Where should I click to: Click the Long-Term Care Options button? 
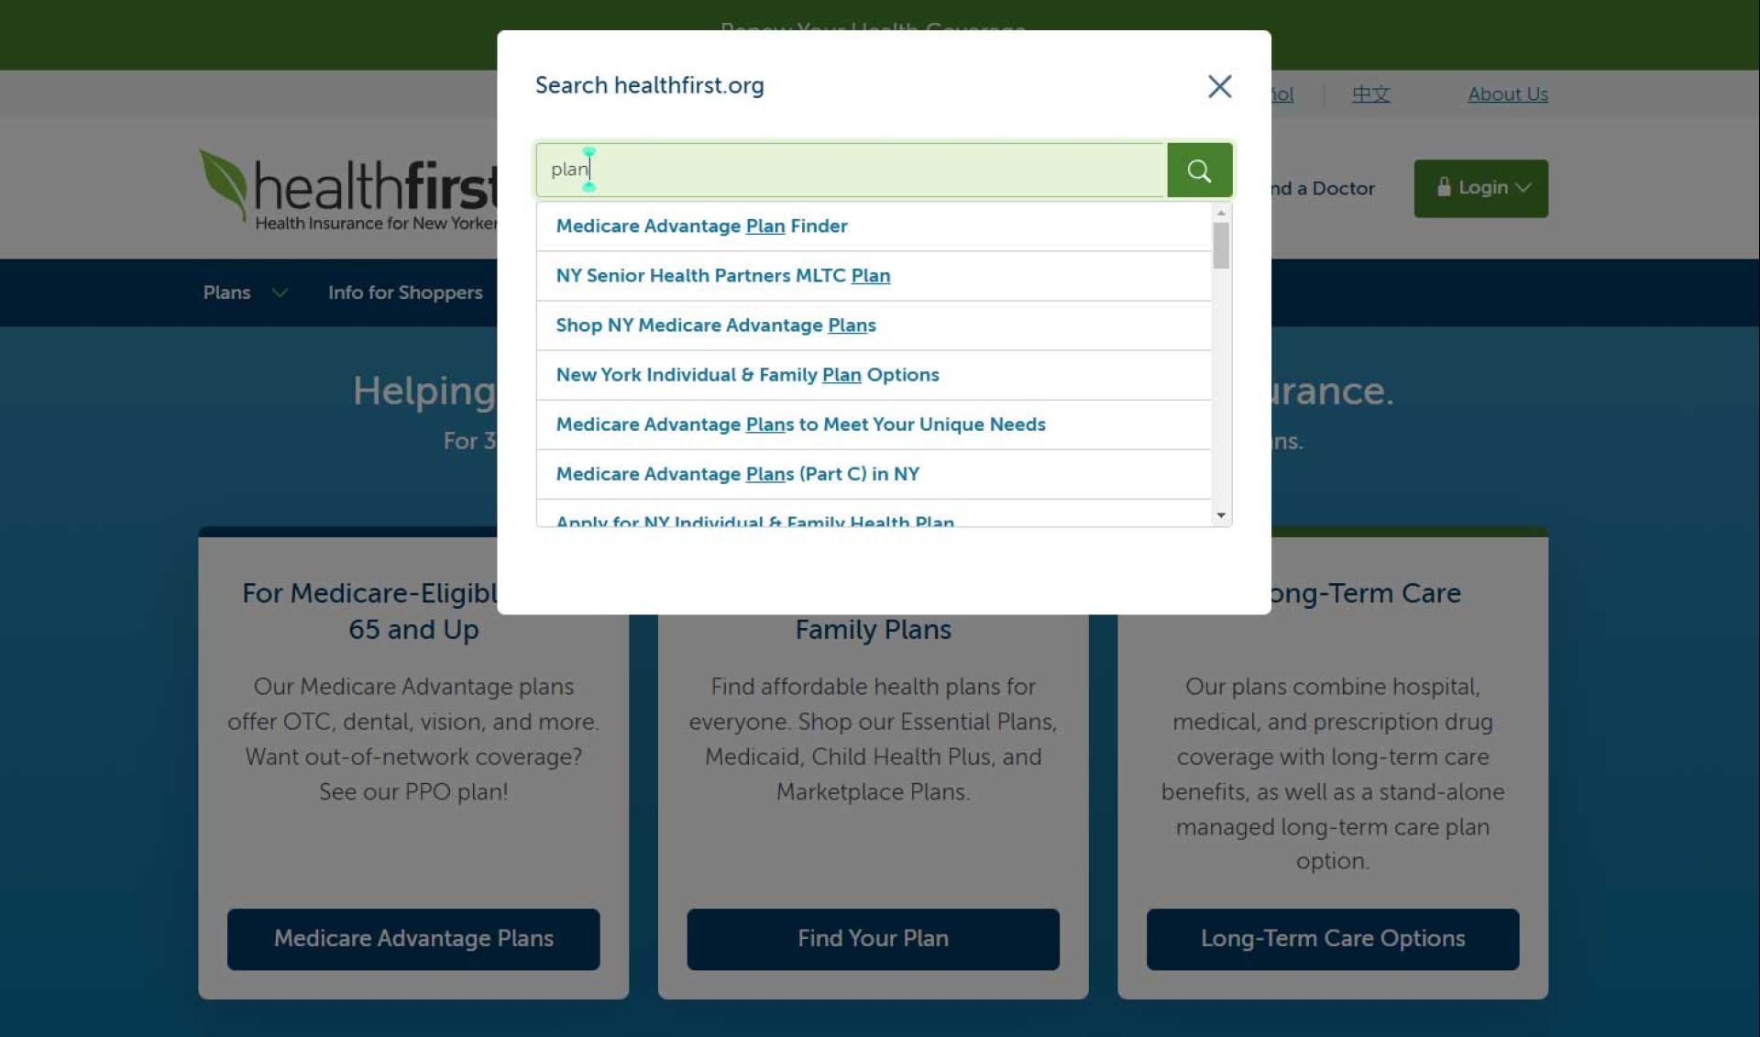click(1333, 939)
